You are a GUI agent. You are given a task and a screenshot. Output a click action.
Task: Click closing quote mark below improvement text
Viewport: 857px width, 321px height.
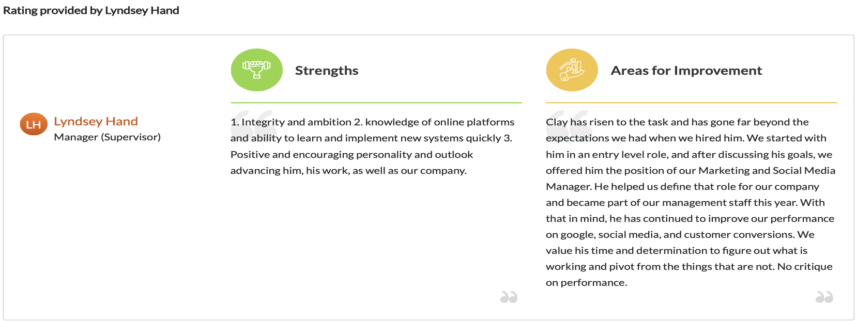(824, 297)
